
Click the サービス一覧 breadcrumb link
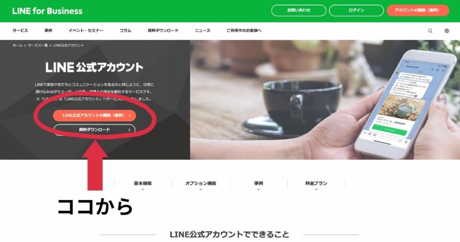click(x=38, y=45)
